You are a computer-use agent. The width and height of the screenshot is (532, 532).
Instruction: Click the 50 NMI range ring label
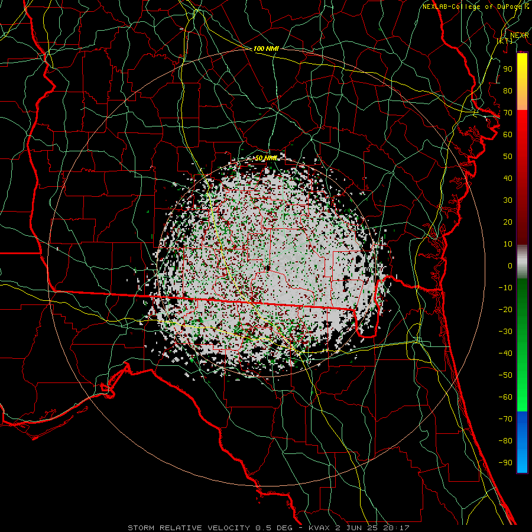[266, 158]
